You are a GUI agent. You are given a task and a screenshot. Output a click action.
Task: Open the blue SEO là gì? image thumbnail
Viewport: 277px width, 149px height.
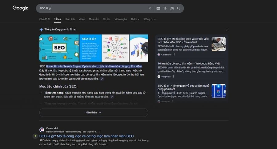point(90,48)
